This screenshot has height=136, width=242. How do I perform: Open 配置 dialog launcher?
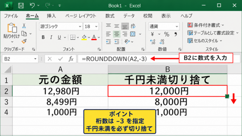coord(143,49)
